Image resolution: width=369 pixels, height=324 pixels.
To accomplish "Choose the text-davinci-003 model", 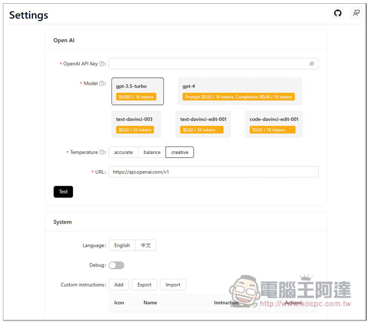I will pos(136,124).
